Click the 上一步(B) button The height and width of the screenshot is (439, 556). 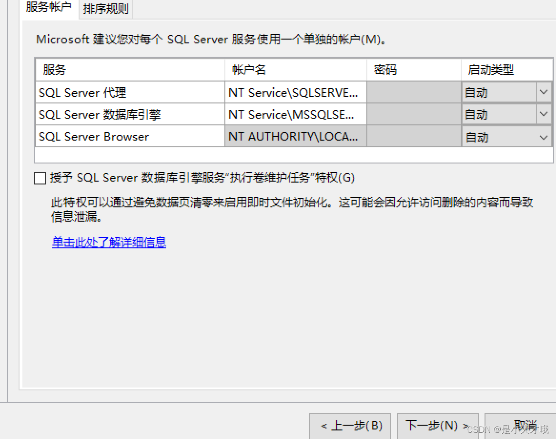tap(350, 426)
